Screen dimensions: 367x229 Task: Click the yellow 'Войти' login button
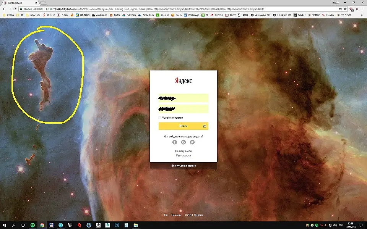pyautogui.click(x=183, y=126)
